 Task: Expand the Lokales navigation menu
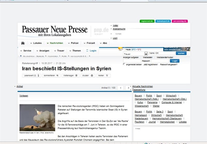coord(36,43)
